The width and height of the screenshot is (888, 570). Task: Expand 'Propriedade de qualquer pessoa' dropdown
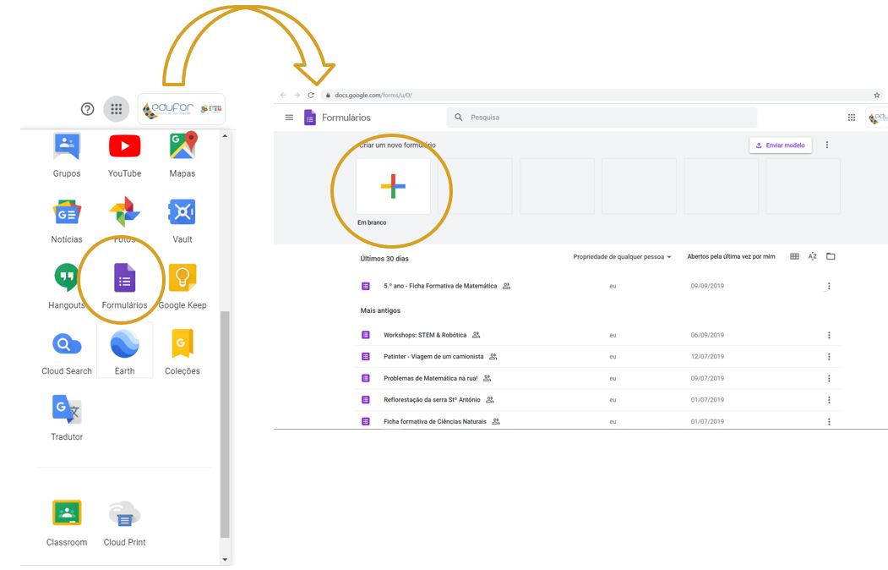coord(622,256)
